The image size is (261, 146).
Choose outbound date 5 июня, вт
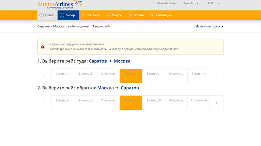(153, 74)
